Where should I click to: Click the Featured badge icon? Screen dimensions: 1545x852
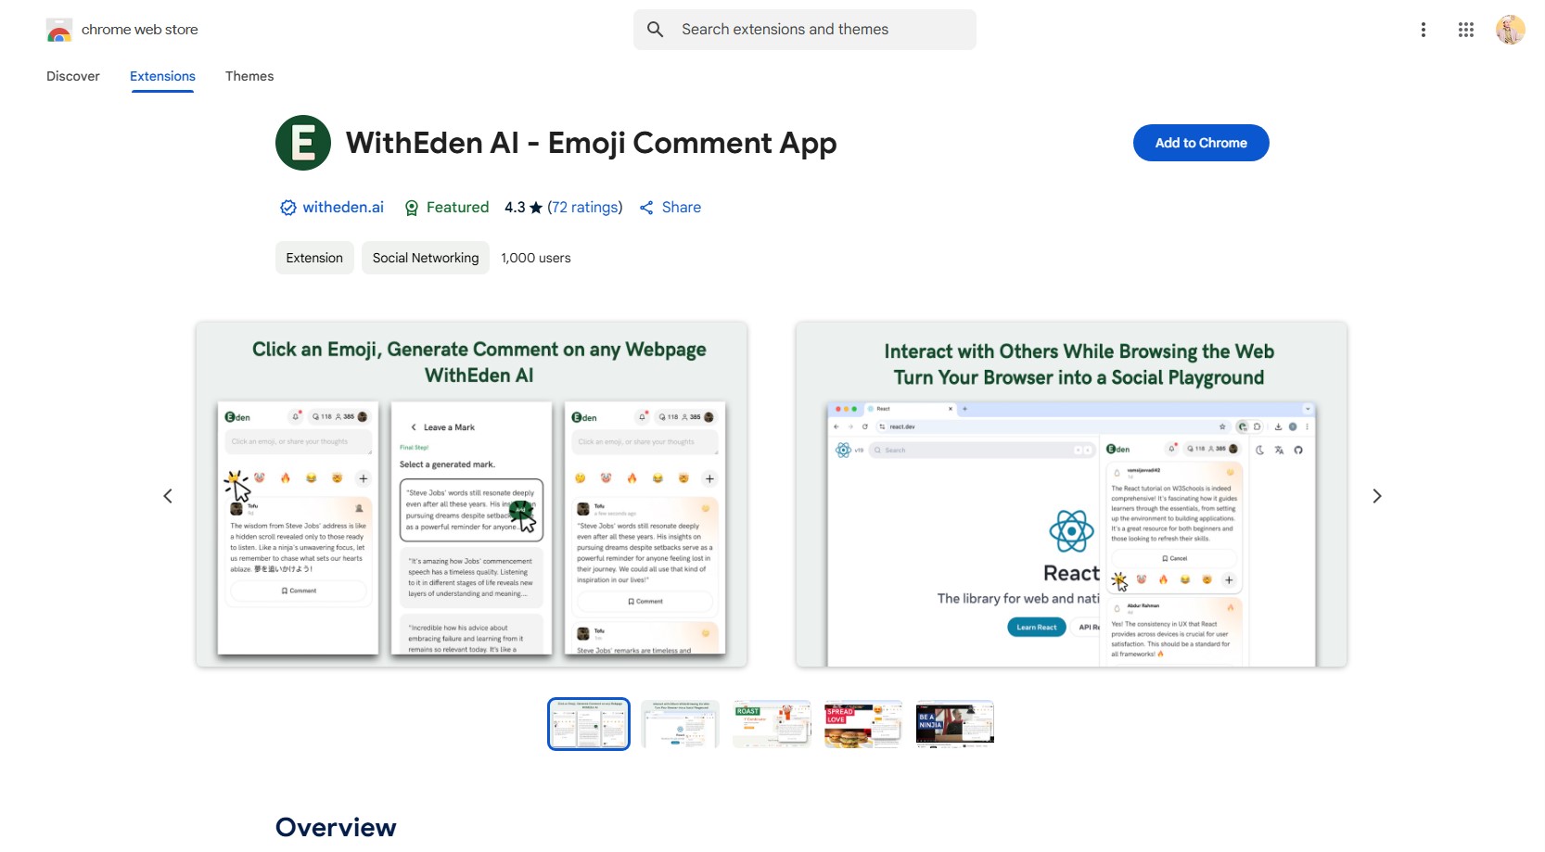pos(412,208)
